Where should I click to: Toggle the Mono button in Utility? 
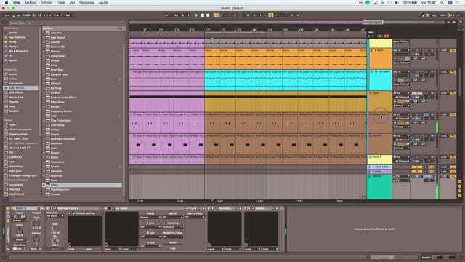(x=20, y=239)
